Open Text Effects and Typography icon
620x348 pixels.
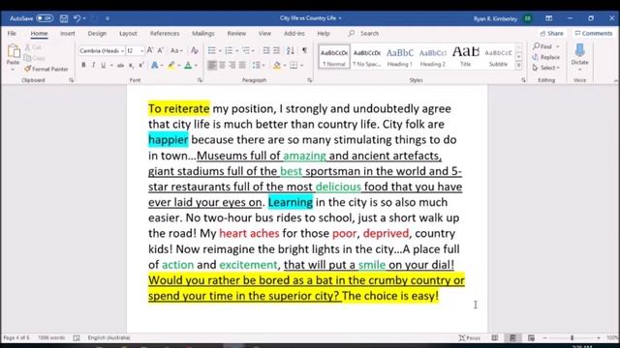[155, 65]
